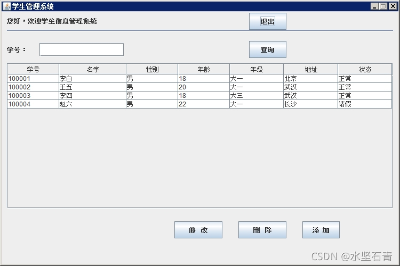The image size is (400, 266).
Task: Click the grade cell 大三
Action: tap(257, 95)
